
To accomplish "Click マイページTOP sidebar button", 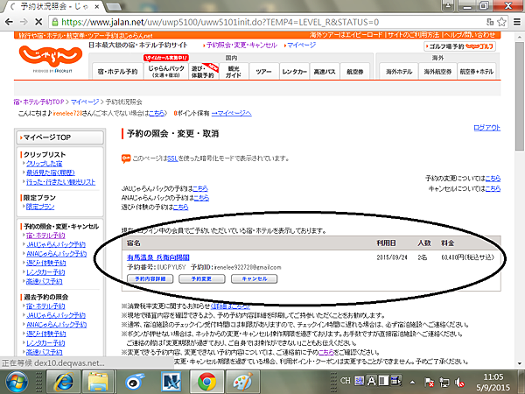I will pyautogui.click(x=60, y=137).
